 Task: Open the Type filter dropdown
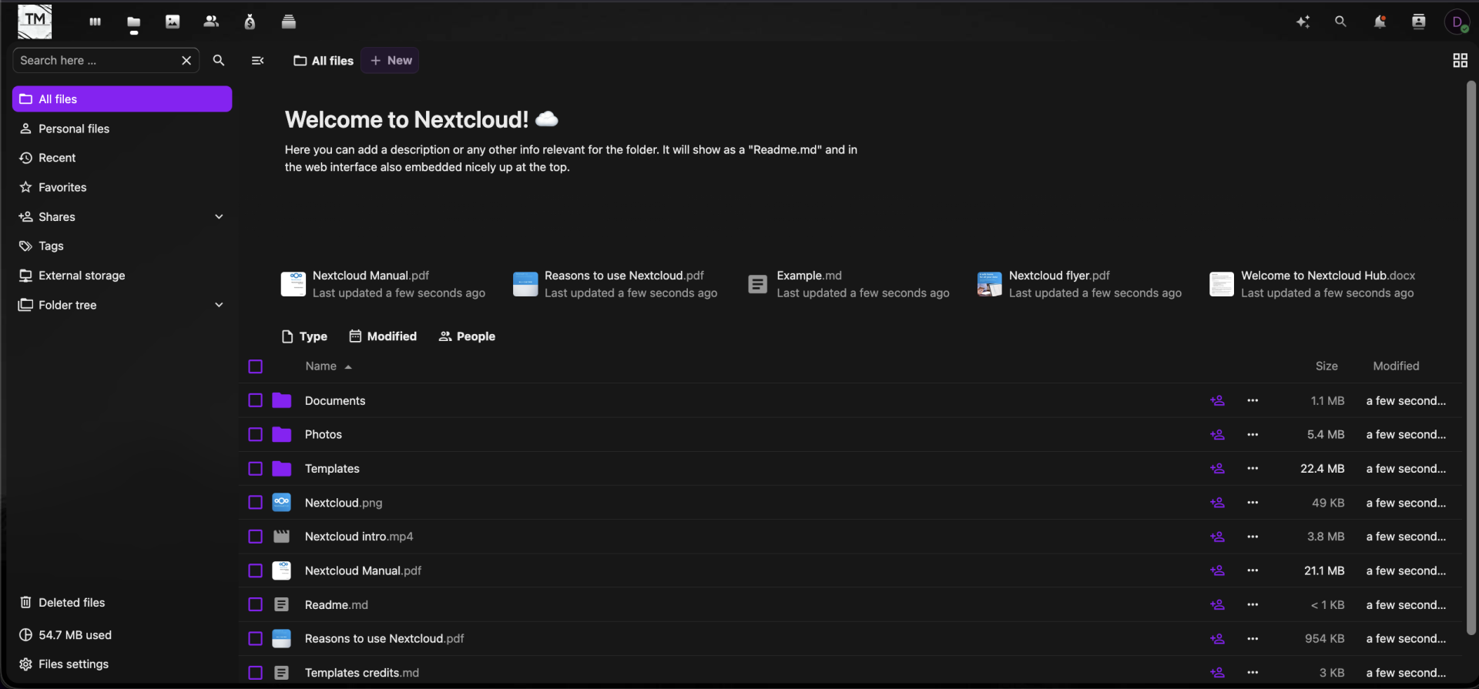pyautogui.click(x=305, y=336)
